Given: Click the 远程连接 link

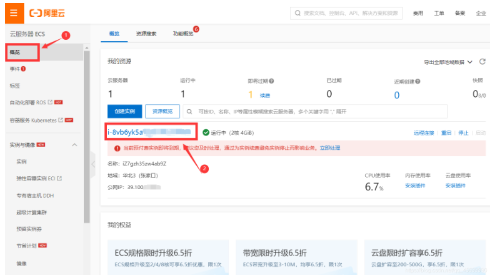Looking at the screenshot, I should tap(424, 133).
